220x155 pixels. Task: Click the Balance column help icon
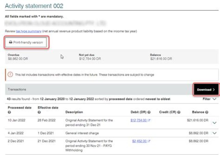pyautogui.click(x=207, y=112)
